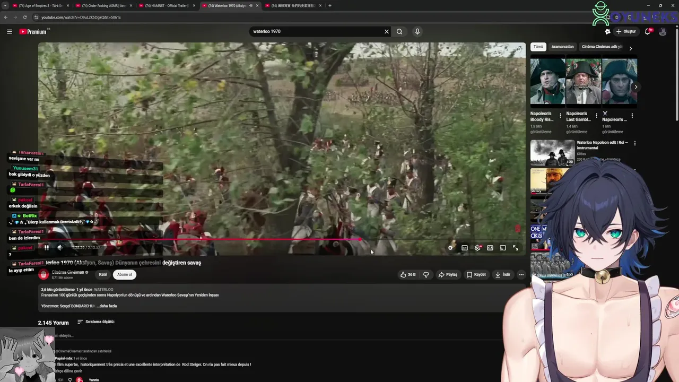Image resolution: width=679 pixels, height=382 pixels.
Task: Mute the video using the speaker icon
Action: 60,247
